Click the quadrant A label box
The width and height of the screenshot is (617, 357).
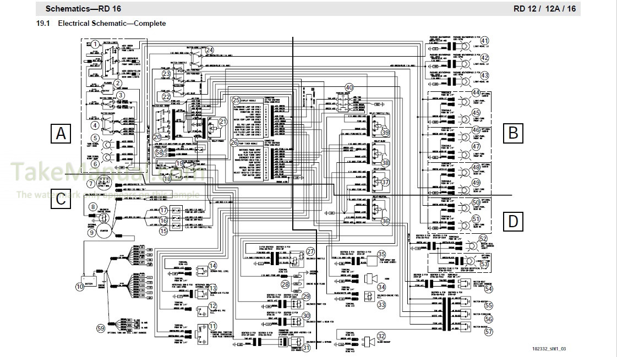pos(62,133)
